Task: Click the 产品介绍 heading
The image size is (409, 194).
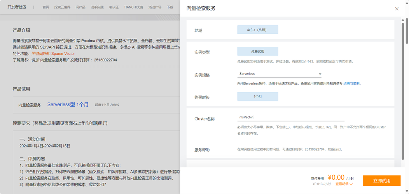Action: [x=21, y=30]
